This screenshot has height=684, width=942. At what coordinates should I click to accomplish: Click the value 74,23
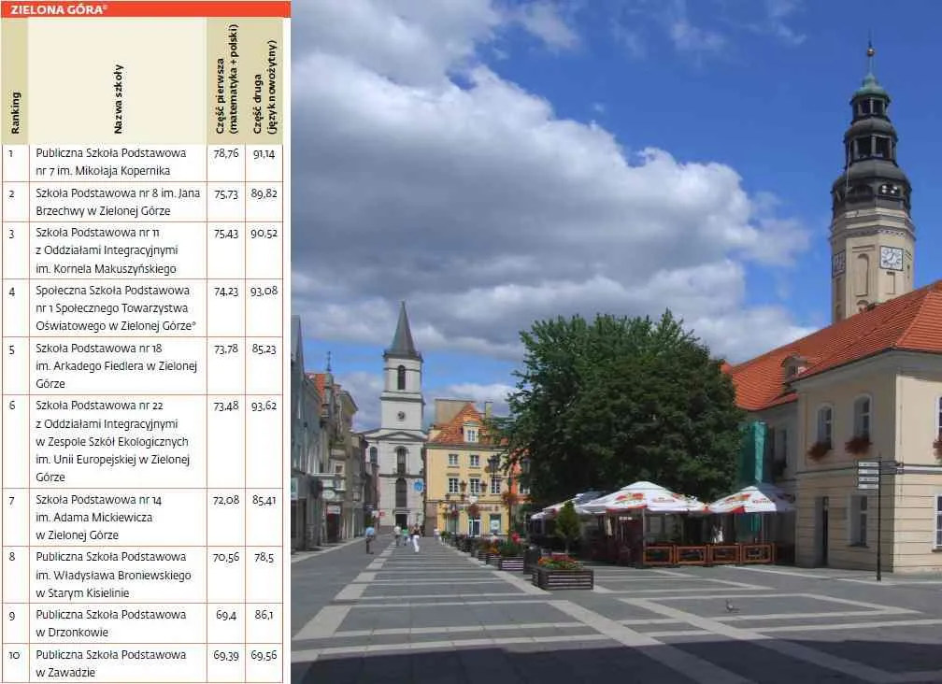(226, 292)
